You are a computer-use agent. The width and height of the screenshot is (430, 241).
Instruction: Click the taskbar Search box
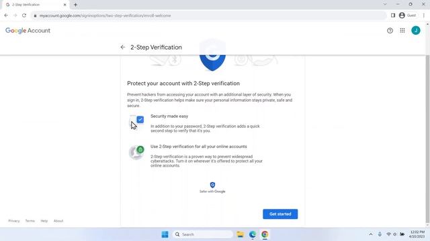pos(203,234)
